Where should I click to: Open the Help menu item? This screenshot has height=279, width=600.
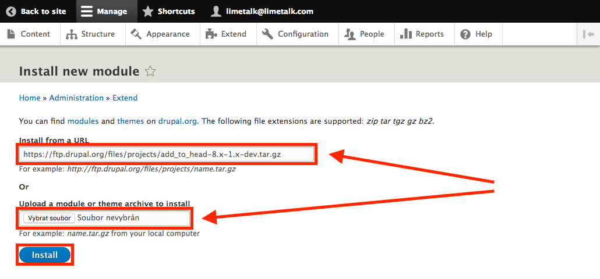tap(477, 34)
